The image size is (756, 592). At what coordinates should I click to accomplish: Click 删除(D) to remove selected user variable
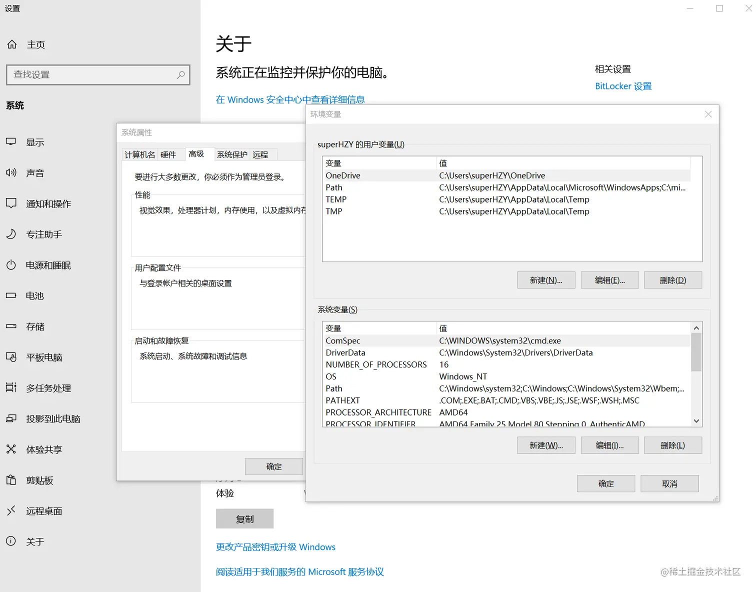coord(672,279)
